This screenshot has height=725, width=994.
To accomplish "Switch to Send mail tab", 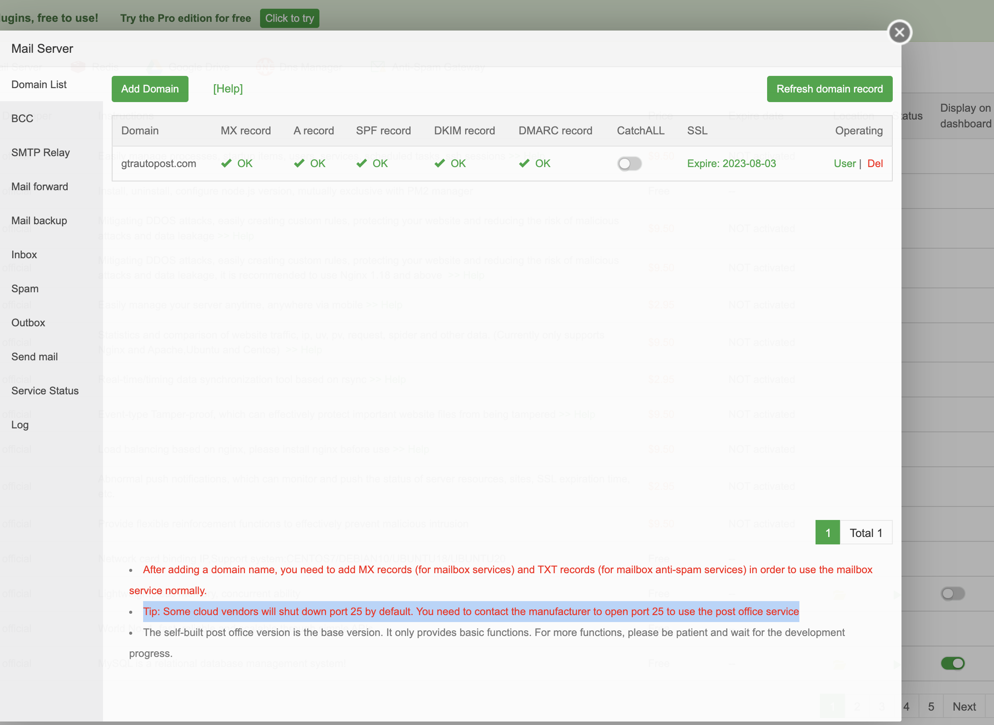I will 34,357.
